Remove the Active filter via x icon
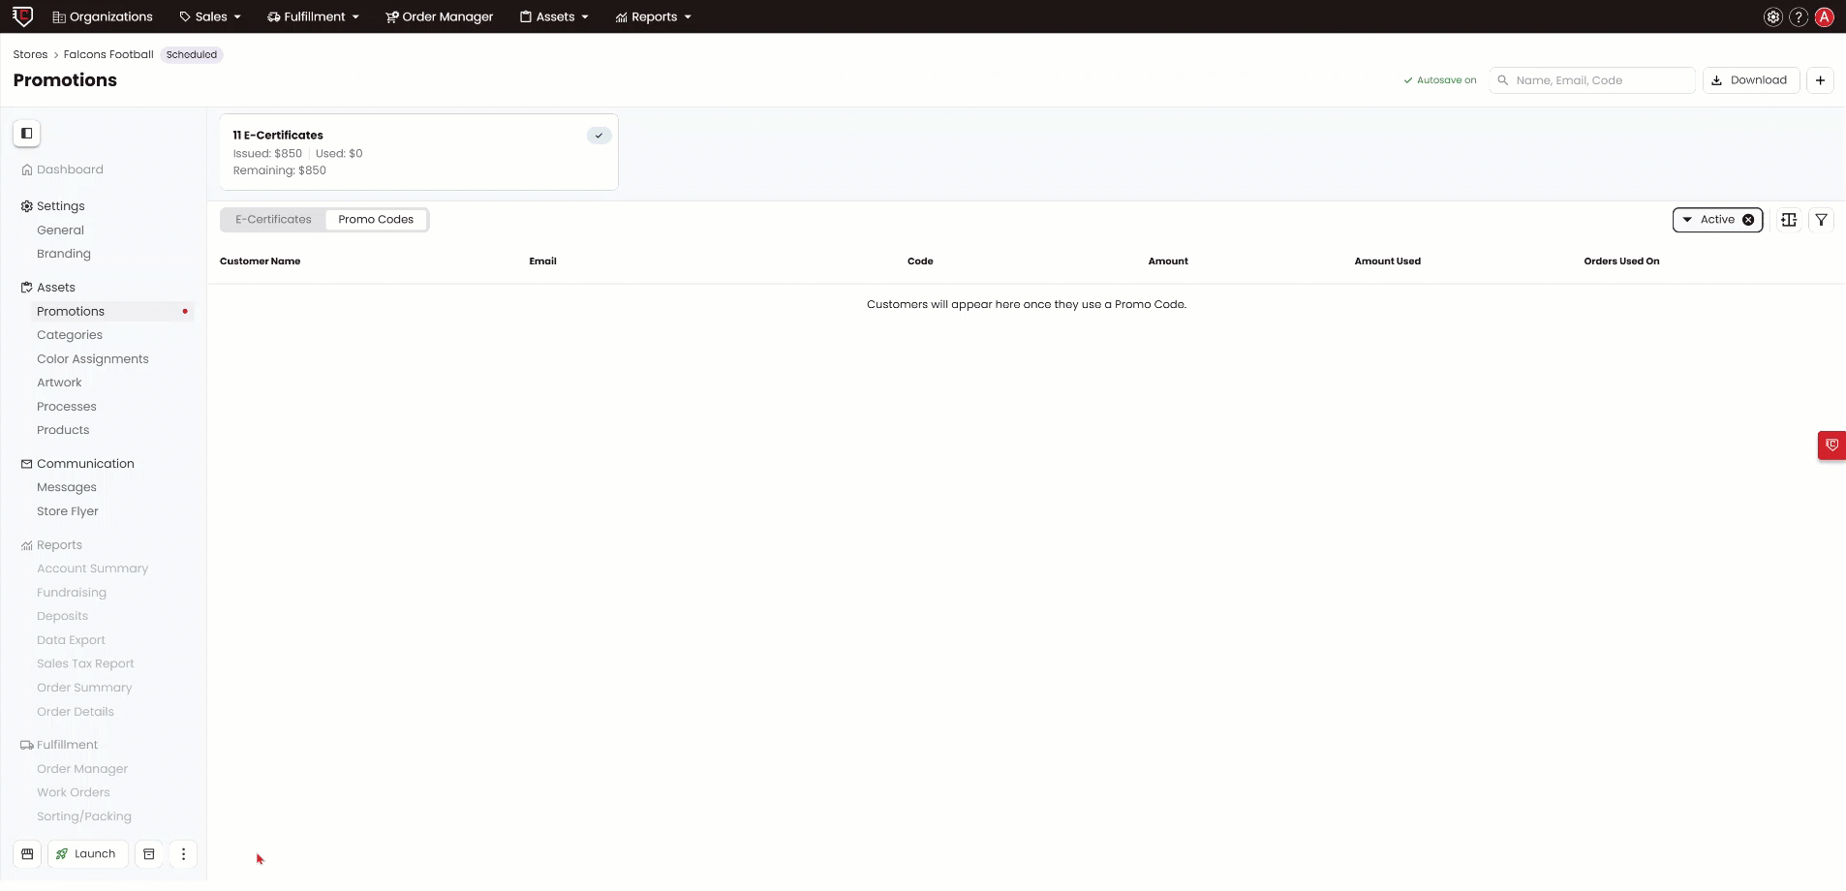Image resolution: width=1846 pixels, height=891 pixels. tap(1748, 220)
